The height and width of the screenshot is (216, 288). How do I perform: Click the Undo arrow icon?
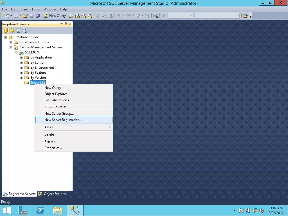pyautogui.click(x=118, y=16)
